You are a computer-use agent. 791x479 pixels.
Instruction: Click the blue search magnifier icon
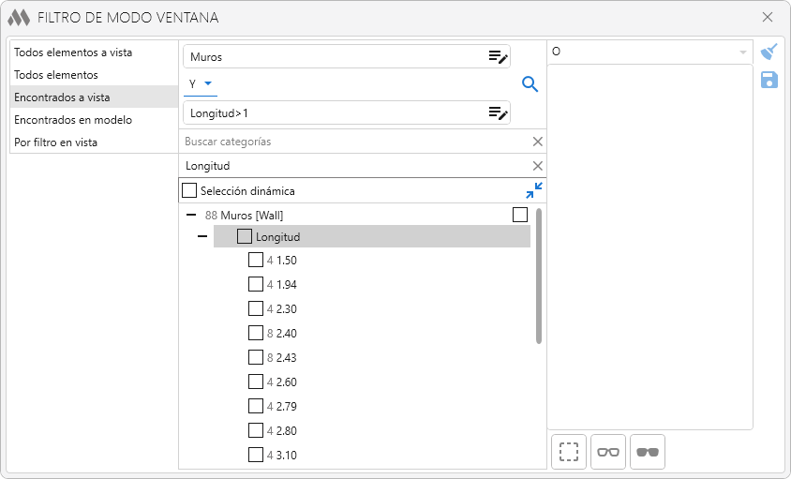530,85
